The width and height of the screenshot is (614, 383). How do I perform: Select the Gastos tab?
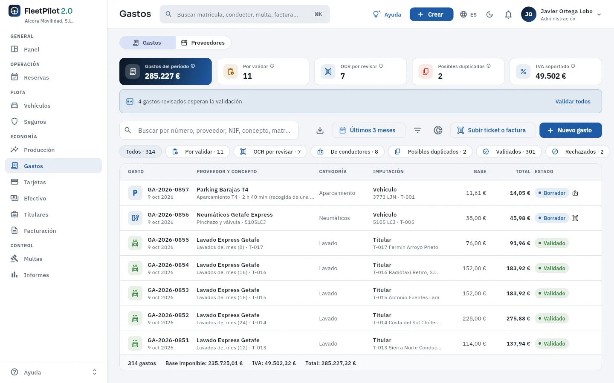[148, 43]
